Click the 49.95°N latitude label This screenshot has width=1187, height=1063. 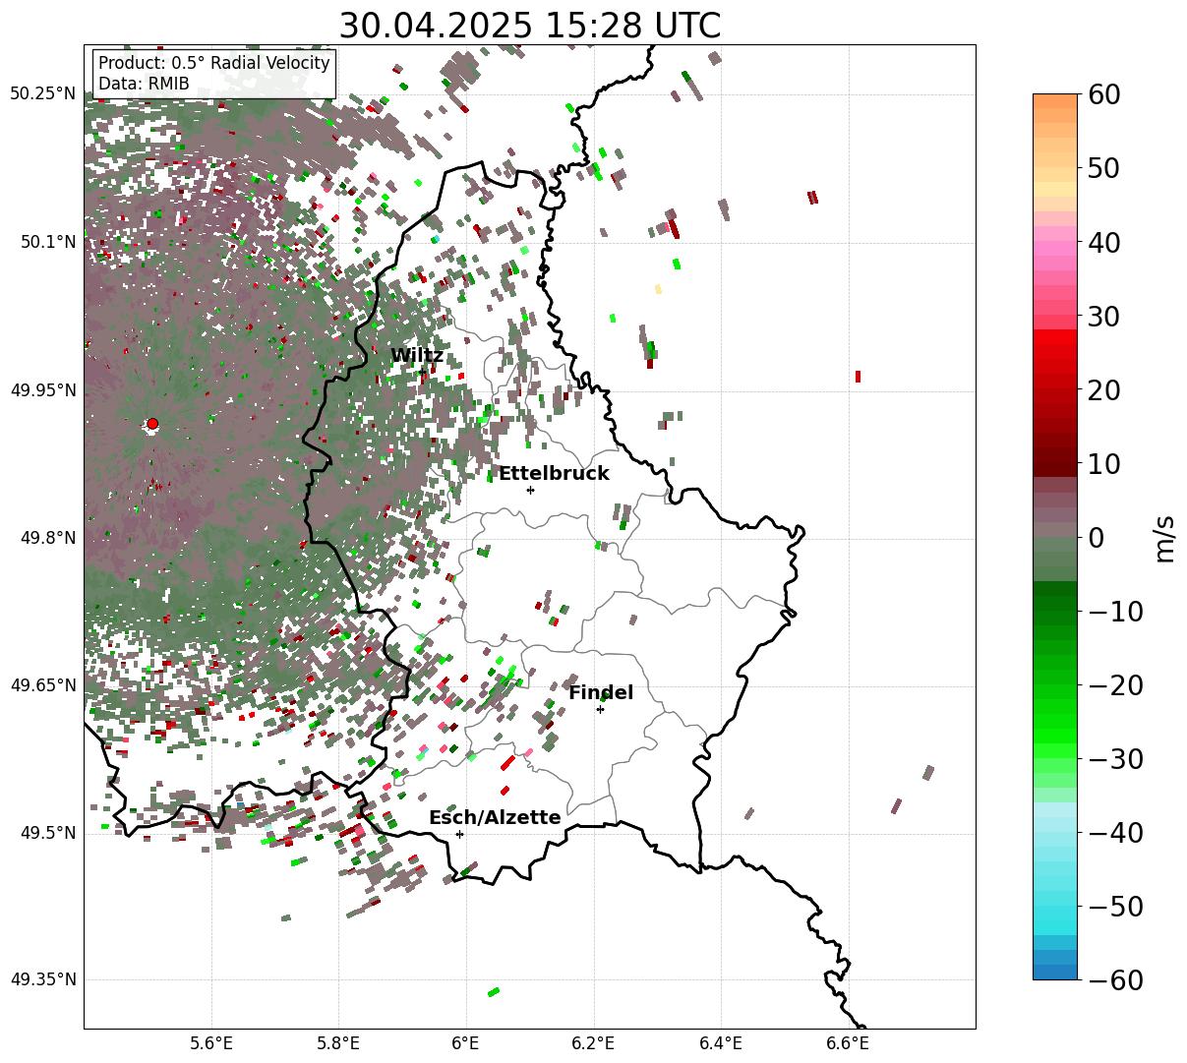[x=42, y=390]
